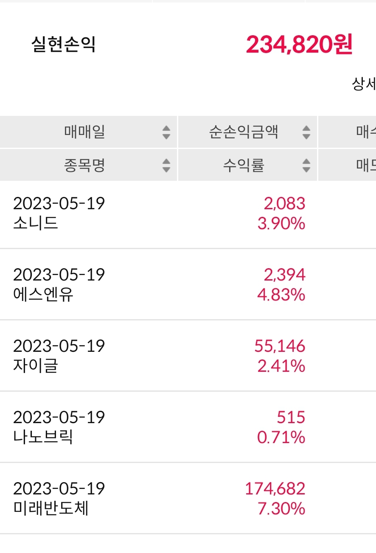Tap the 매매일 column header text
The height and width of the screenshot is (553, 376).
(84, 132)
